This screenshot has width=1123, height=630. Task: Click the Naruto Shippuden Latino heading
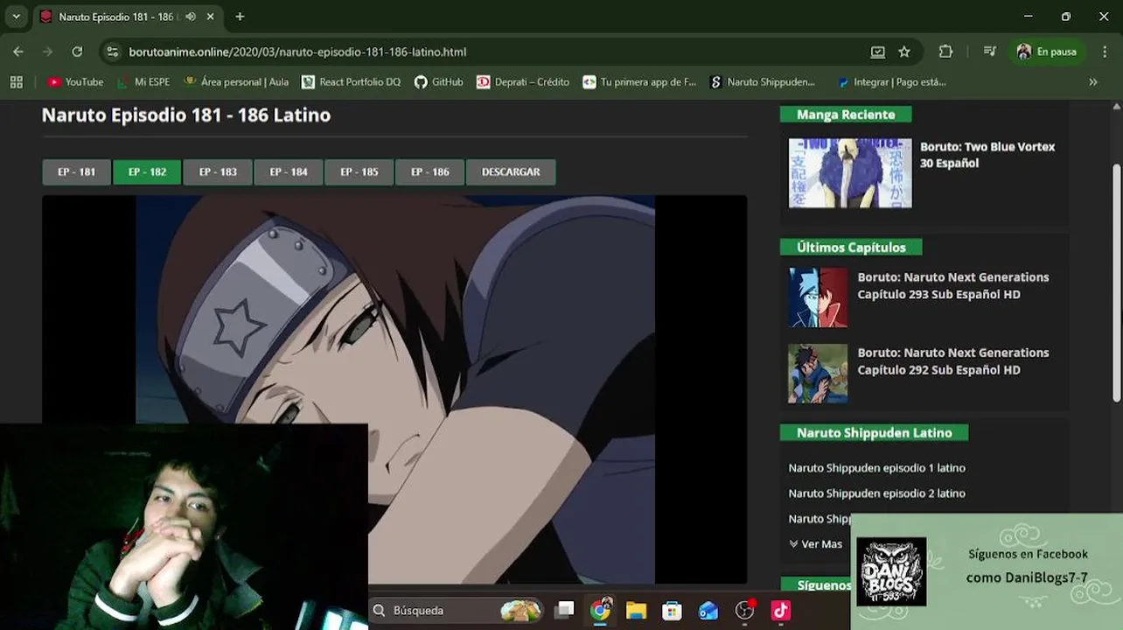click(x=874, y=433)
